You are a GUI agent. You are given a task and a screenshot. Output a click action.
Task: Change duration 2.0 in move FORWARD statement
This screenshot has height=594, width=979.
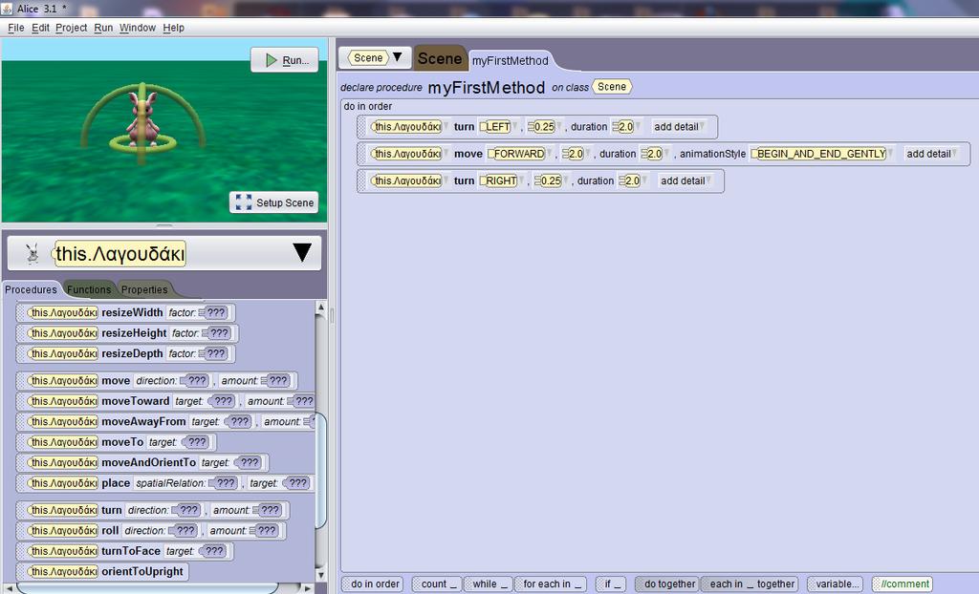pyautogui.click(x=654, y=154)
